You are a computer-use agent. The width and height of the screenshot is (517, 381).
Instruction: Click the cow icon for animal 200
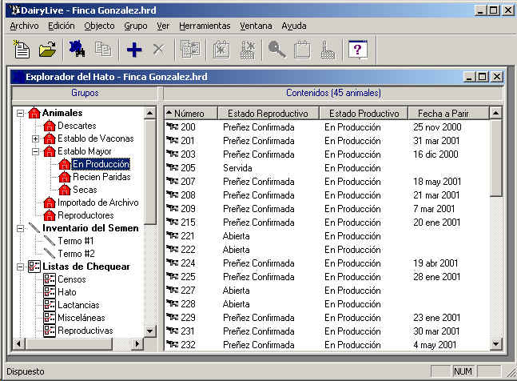tap(172, 126)
